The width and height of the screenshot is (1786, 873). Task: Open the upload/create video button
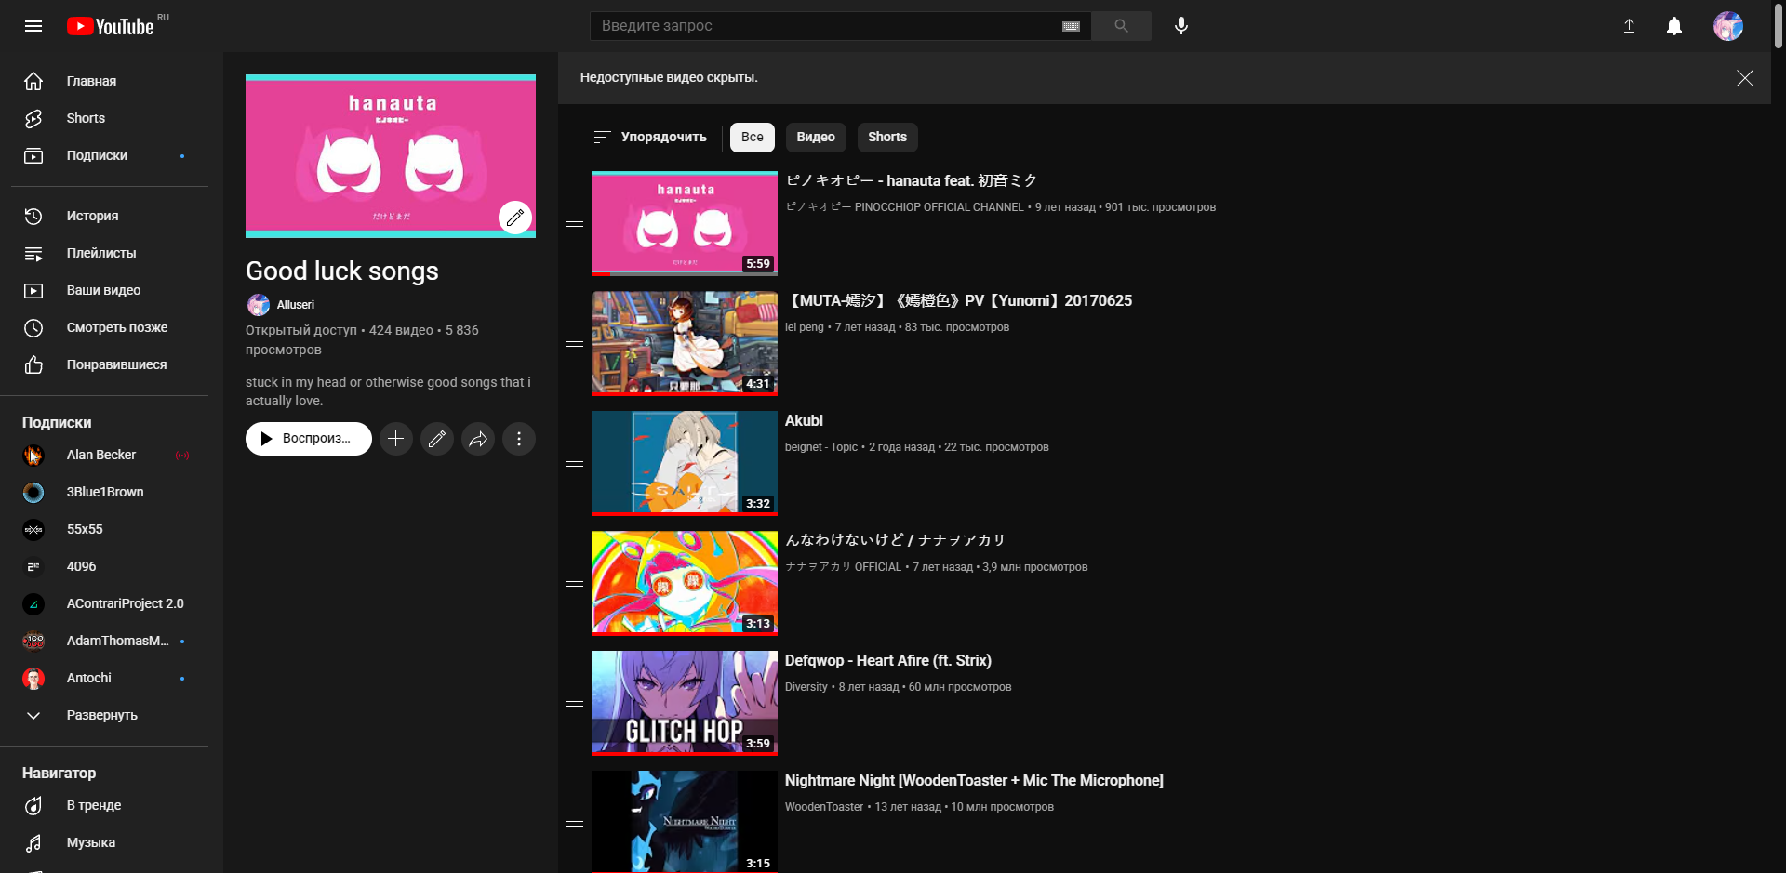pyautogui.click(x=1629, y=26)
